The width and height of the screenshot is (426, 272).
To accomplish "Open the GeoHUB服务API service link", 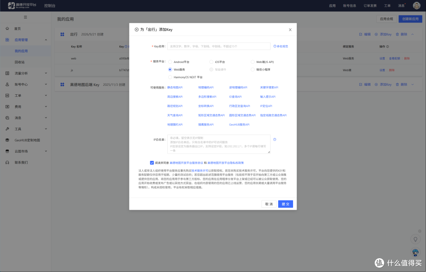I will click(239, 125).
